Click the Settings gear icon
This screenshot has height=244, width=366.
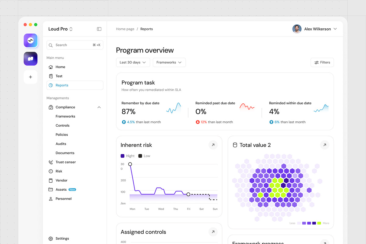(51, 239)
